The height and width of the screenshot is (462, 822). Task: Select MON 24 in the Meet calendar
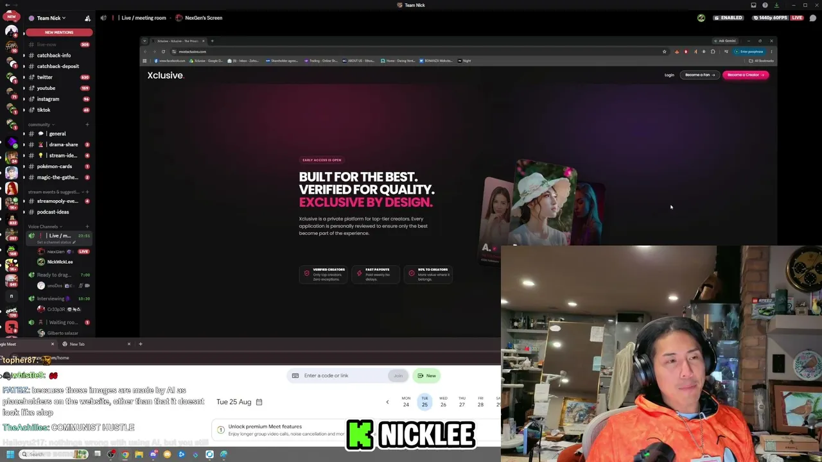(x=406, y=402)
